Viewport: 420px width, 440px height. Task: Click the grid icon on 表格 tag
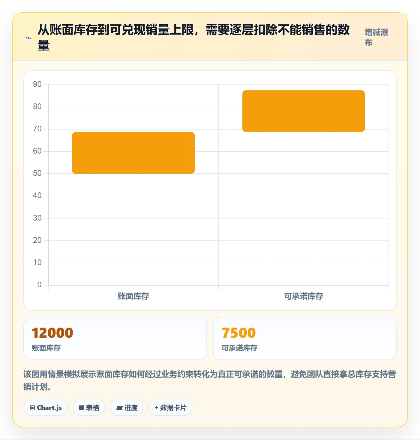pos(81,408)
